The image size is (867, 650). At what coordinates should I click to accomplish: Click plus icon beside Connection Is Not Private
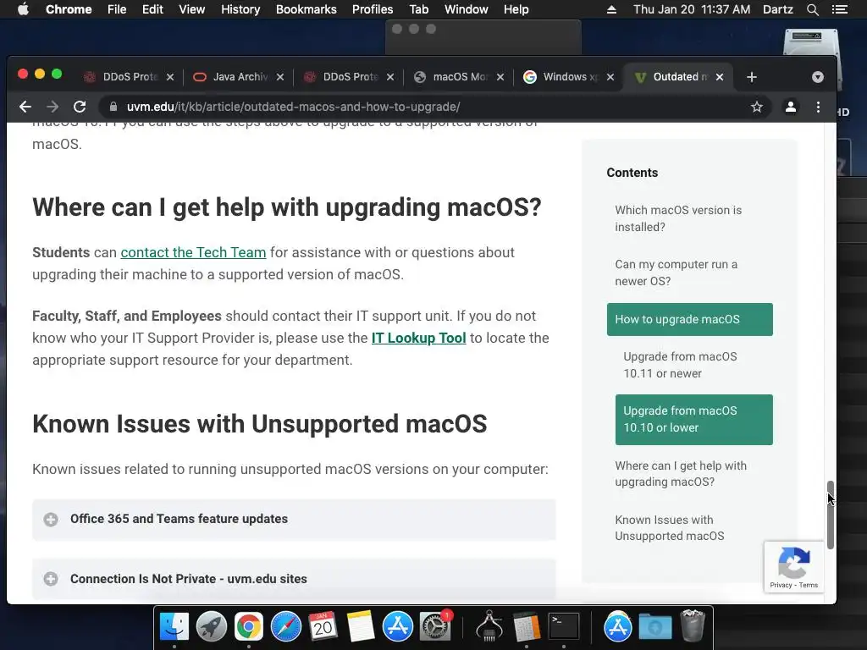click(51, 579)
